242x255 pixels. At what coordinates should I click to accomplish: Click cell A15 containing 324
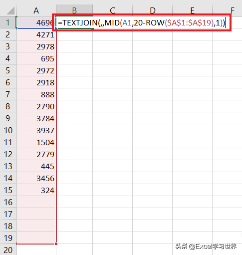(x=36, y=190)
